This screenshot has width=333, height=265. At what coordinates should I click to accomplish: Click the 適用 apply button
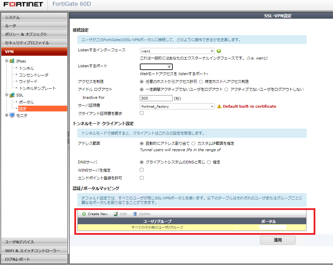click(x=278, y=240)
